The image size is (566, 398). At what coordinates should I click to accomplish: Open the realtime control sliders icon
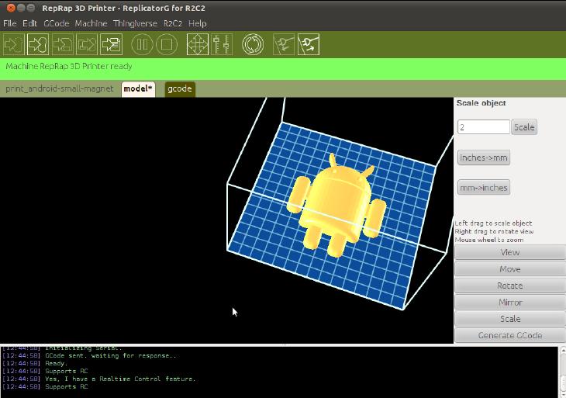pyautogui.click(x=223, y=44)
